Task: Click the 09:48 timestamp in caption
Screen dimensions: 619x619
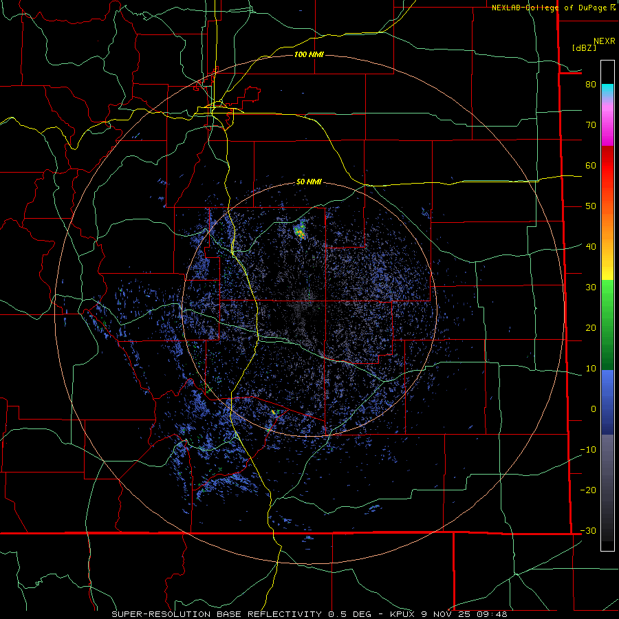Action: 492,614
